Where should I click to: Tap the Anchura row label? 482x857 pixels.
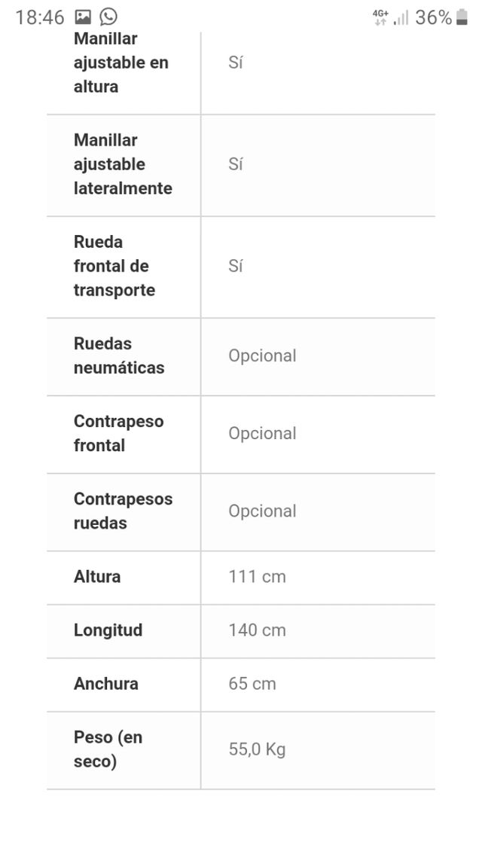pos(106,684)
